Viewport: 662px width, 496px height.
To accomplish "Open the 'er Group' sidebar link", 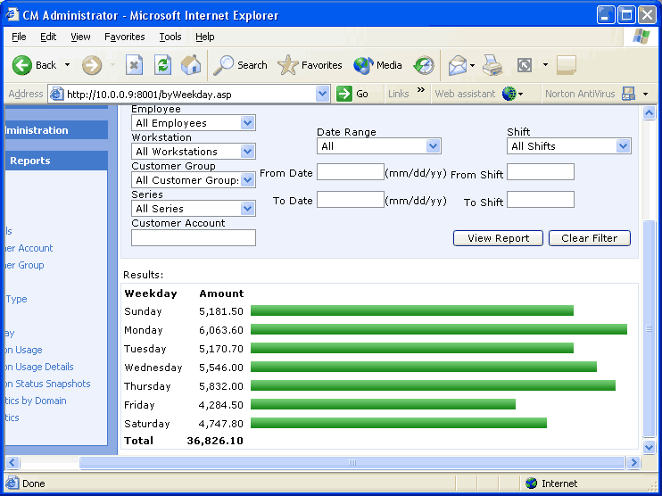I will 24,265.
